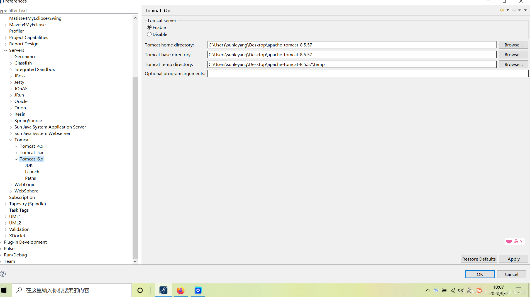Screen dimensions: 530x297
Task: Click the tree scrollbar down arrow
Action: click(135, 261)
